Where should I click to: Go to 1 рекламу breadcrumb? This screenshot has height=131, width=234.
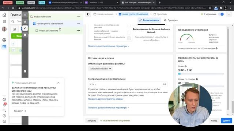(160, 14)
